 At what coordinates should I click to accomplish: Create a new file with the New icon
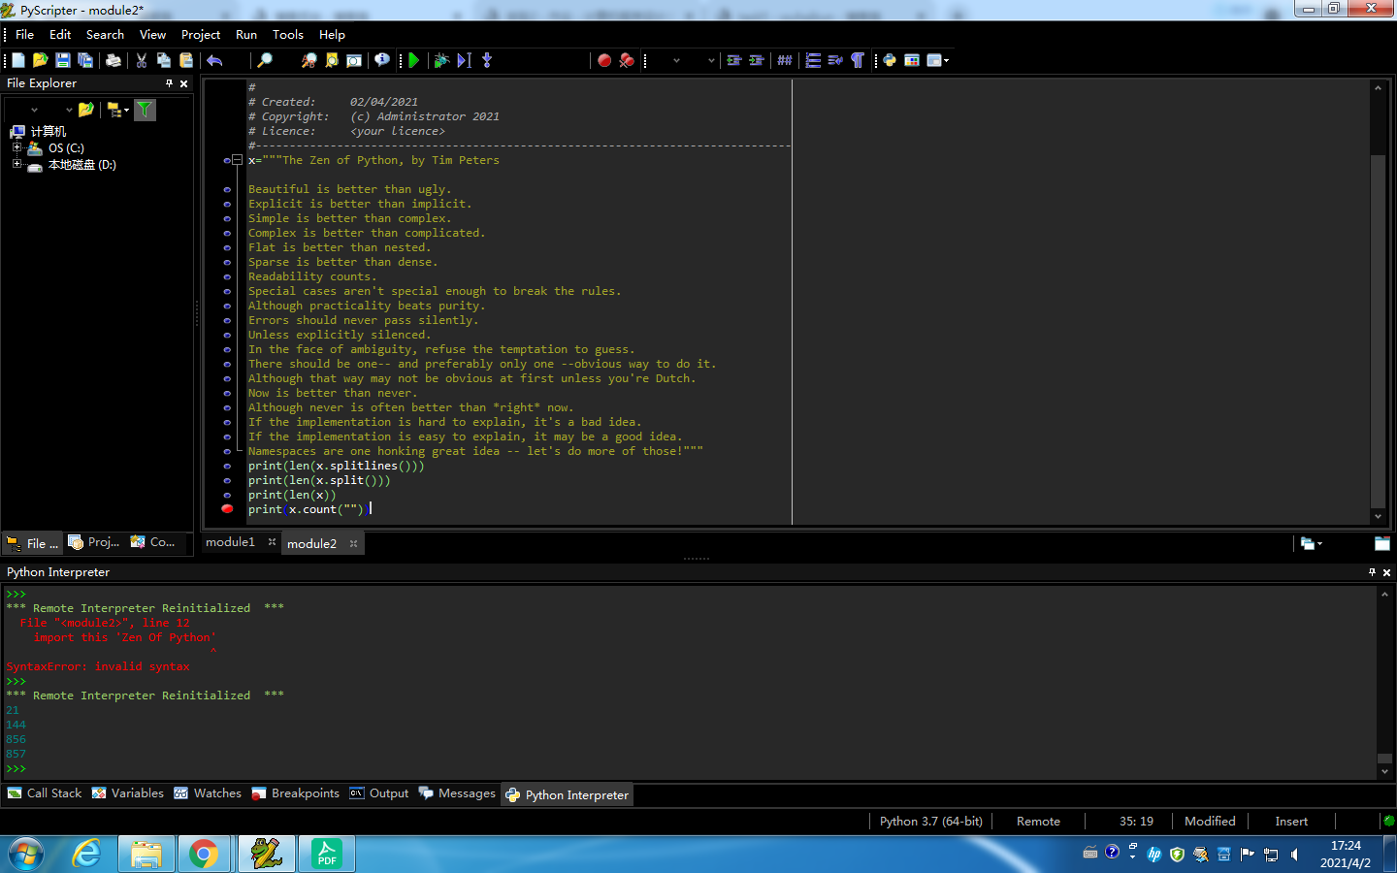click(x=17, y=60)
